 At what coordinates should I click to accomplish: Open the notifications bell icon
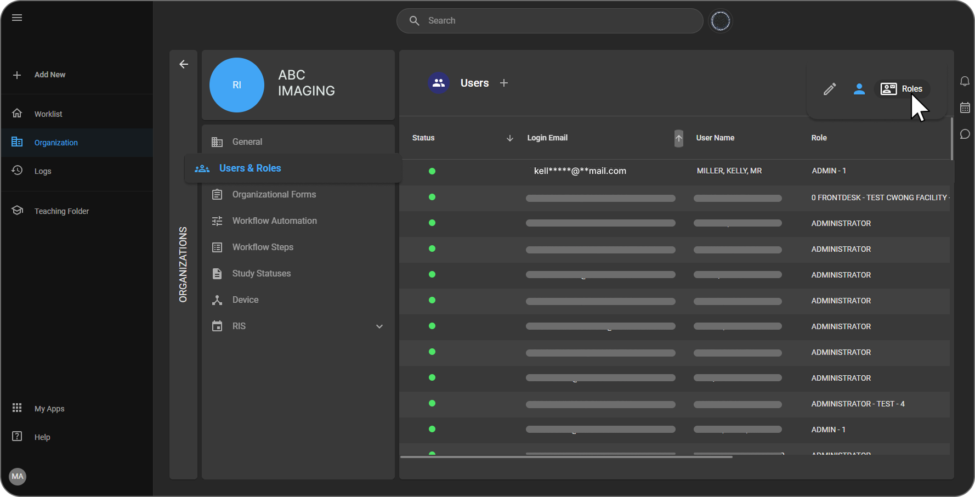pos(965,81)
